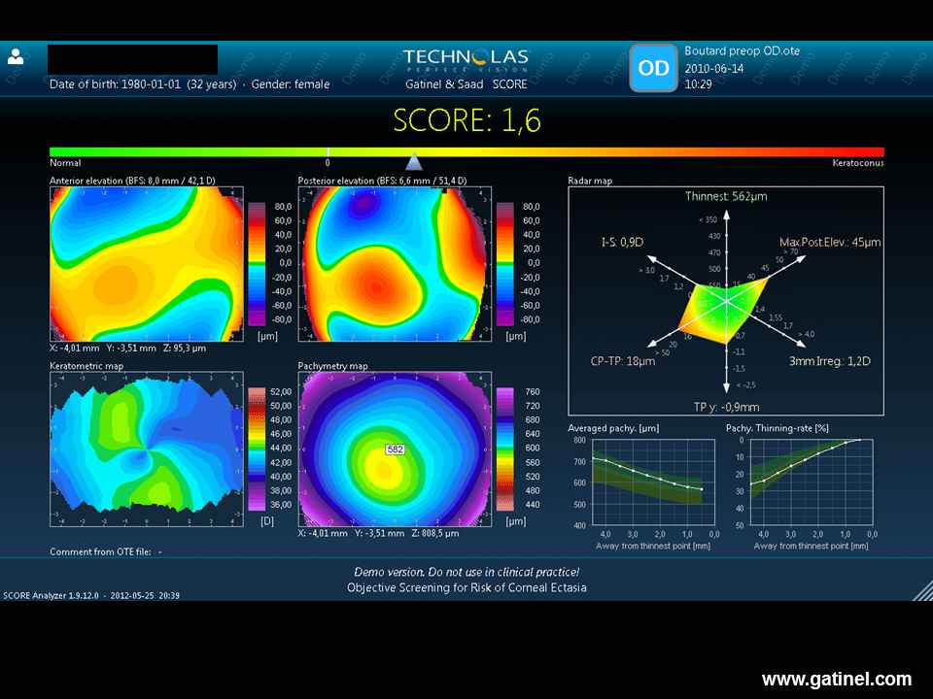
Task: Click the pachymetry micron color scale
Action: (505, 447)
